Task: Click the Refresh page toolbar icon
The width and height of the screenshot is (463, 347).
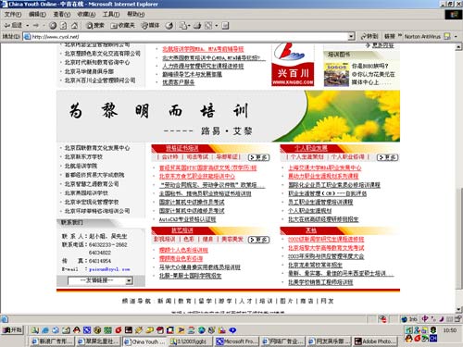Action: [x=63, y=26]
